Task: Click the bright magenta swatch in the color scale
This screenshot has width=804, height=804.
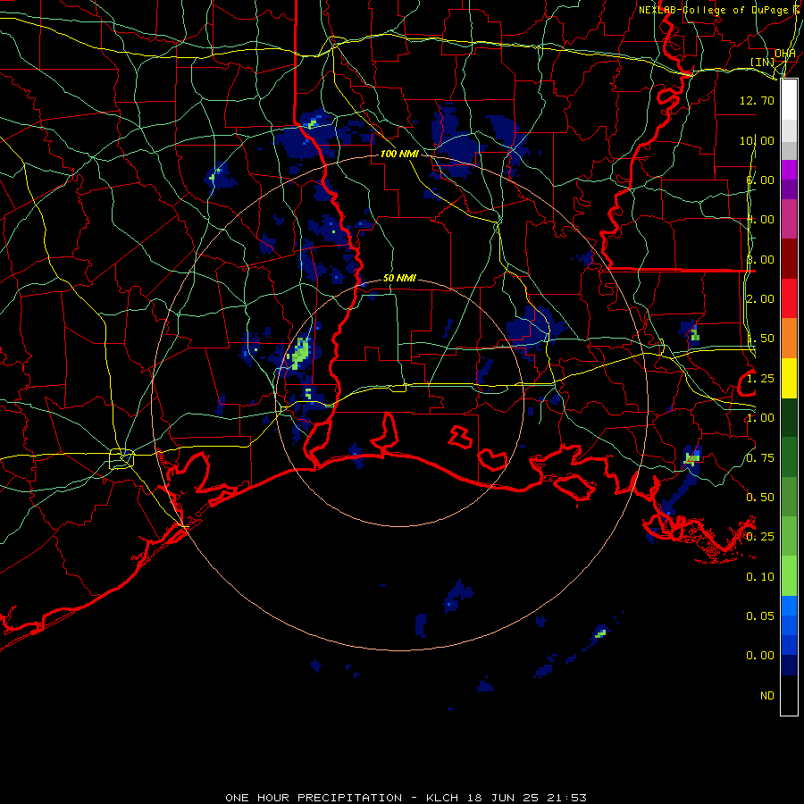Action: pos(789,169)
